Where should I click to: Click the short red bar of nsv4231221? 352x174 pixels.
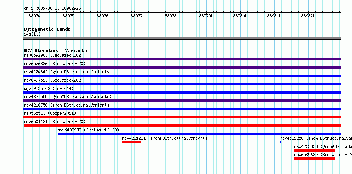[x=131, y=142]
